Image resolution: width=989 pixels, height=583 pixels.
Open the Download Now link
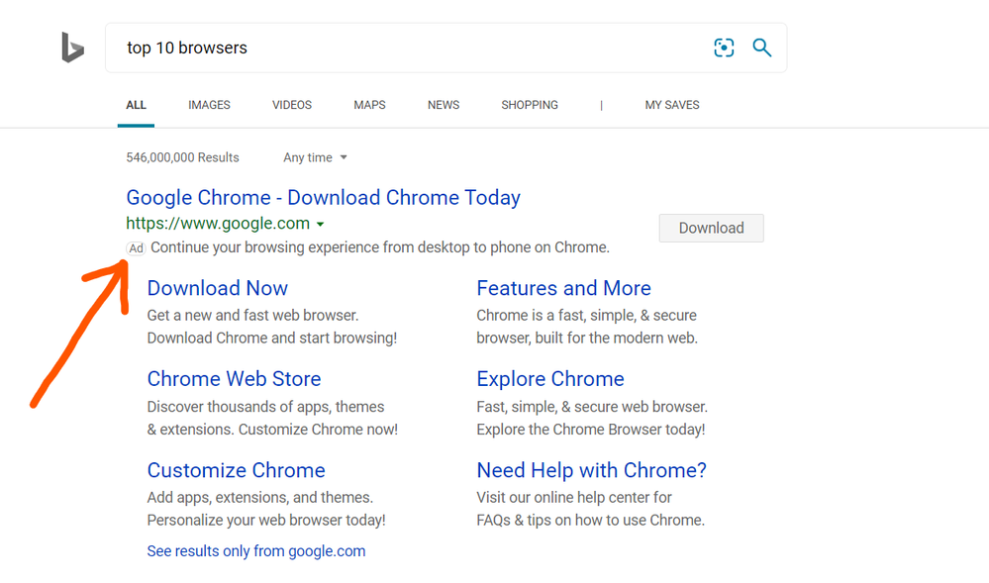pos(217,288)
